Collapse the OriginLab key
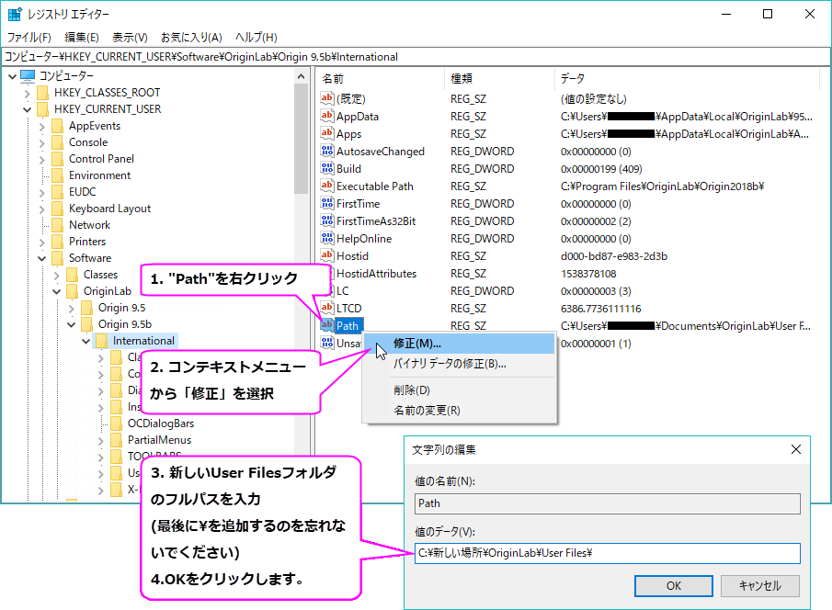The width and height of the screenshot is (832, 610). tap(57, 291)
